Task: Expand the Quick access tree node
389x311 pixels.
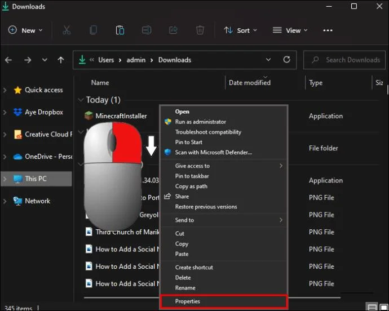Action: click(x=5, y=90)
